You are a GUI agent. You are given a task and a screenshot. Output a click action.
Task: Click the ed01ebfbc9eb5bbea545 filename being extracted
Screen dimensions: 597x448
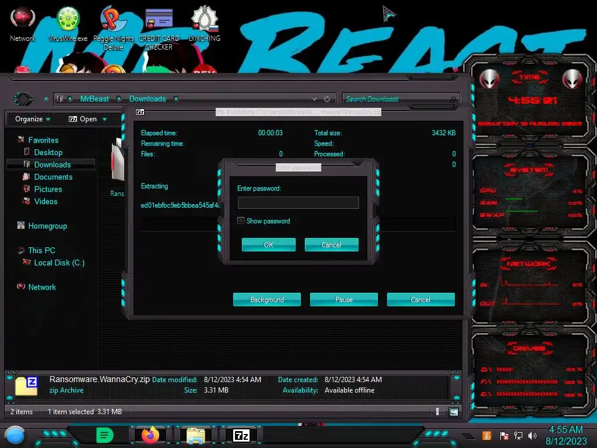coord(181,205)
